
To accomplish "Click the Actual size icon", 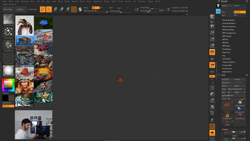I will coord(212,39).
